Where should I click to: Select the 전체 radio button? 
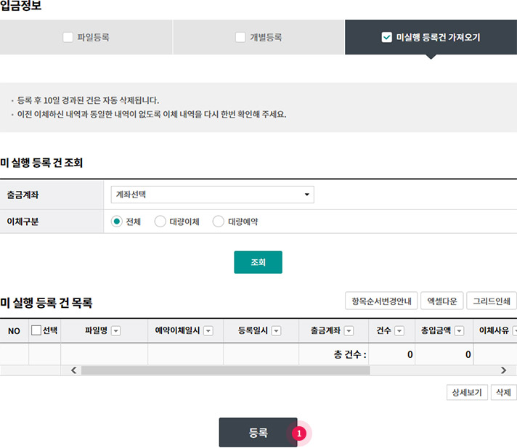(x=116, y=221)
